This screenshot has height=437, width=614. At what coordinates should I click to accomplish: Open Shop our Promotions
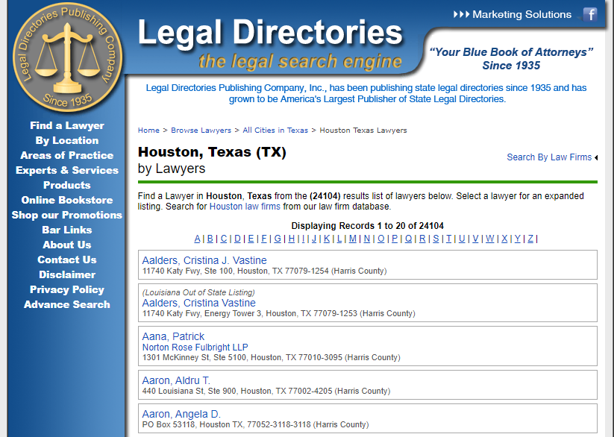(x=67, y=215)
